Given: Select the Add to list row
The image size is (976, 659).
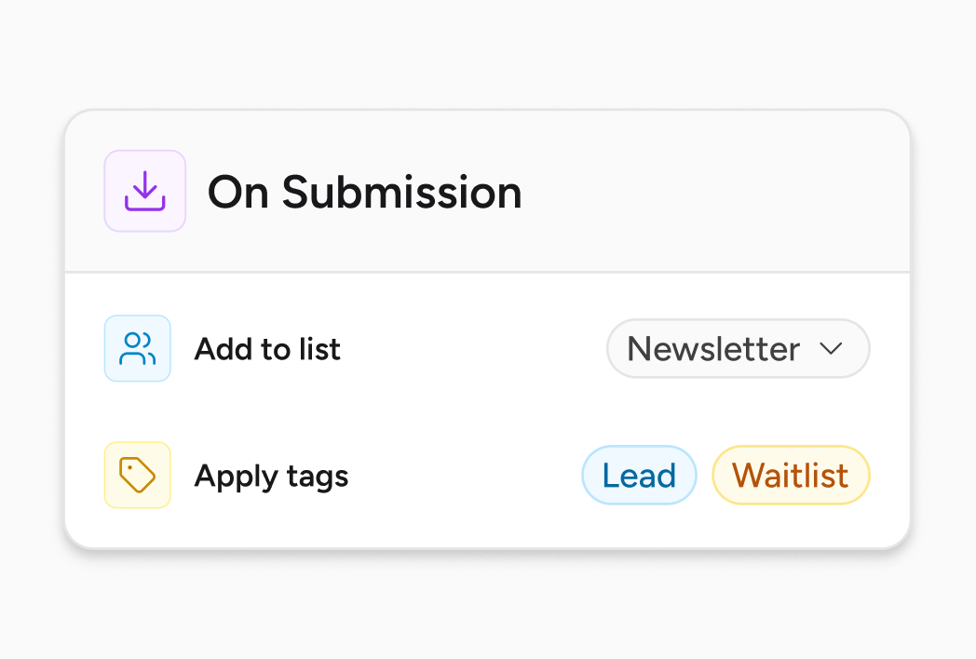Looking at the screenshot, I should 267,348.
